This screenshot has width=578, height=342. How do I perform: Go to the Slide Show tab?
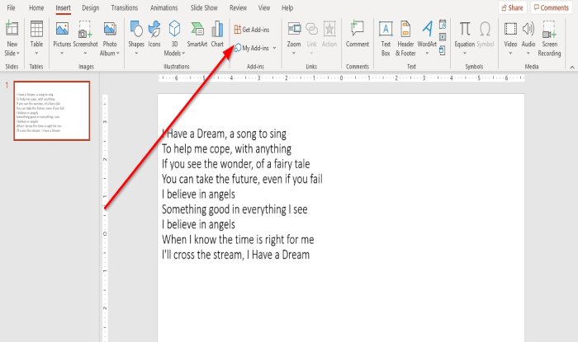(x=204, y=7)
